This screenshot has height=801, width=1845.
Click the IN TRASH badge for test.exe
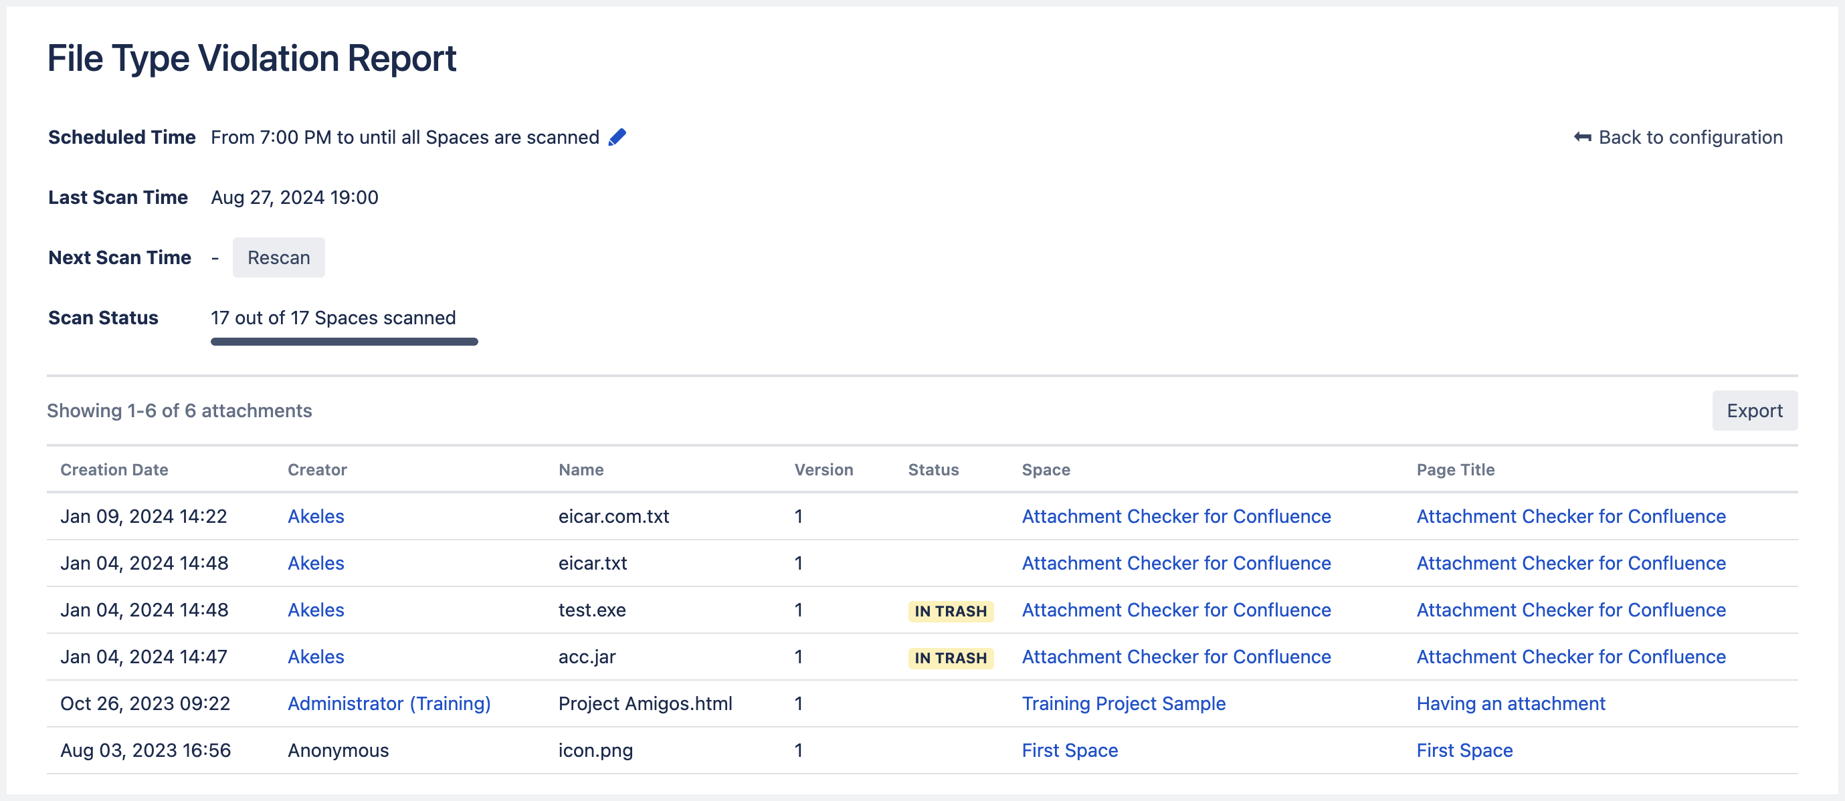coord(950,610)
